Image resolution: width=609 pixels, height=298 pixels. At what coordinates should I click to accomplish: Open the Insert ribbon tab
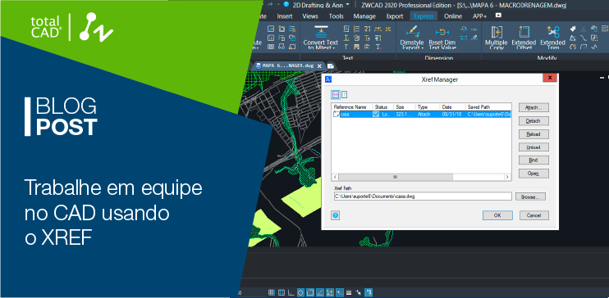point(284,16)
